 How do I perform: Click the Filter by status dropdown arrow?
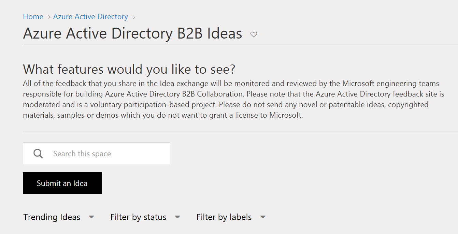tap(177, 217)
